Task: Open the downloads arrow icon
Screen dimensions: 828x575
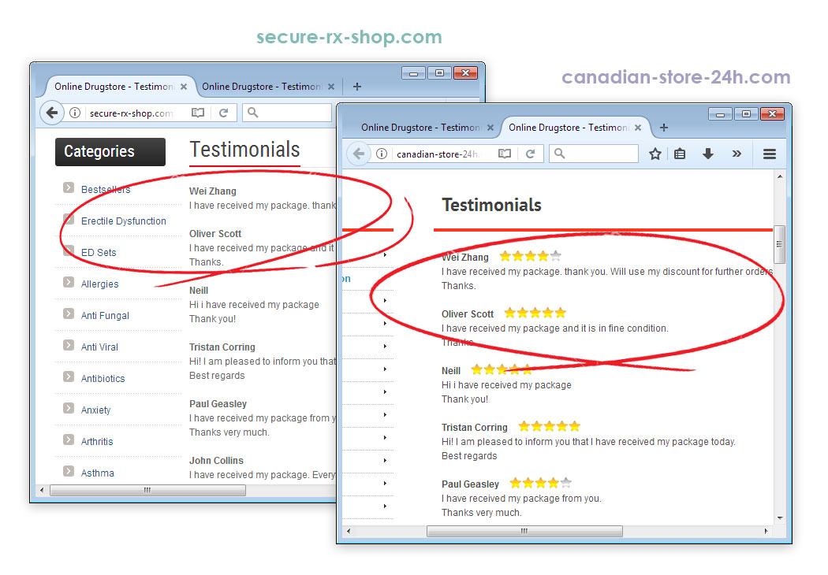Action: pyautogui.click(x=708, y=154)
